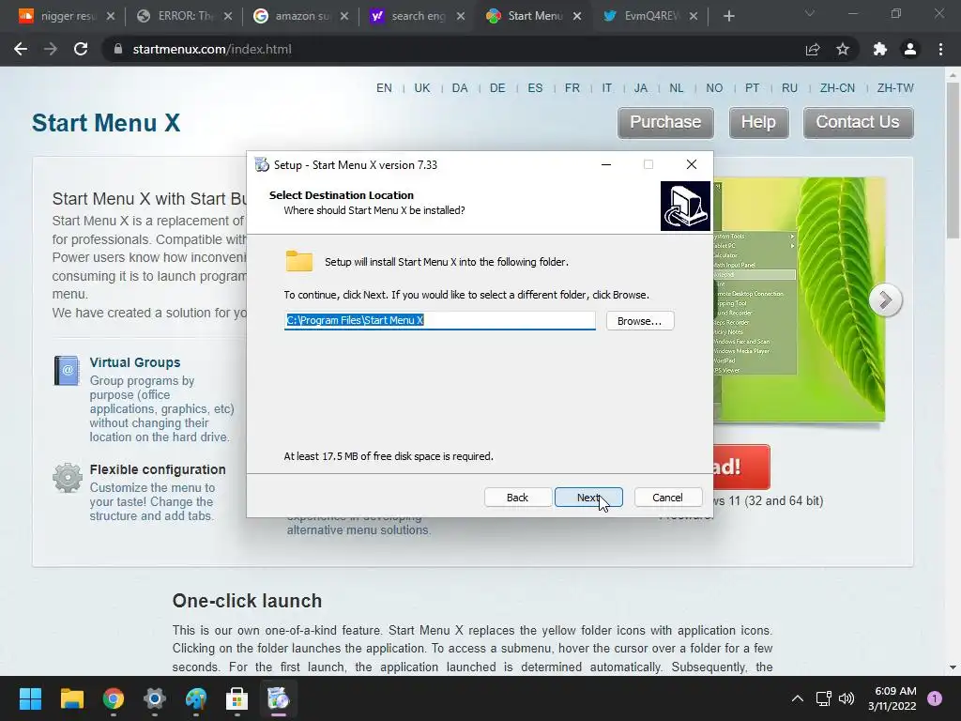Image resolution: width=961 pixels, height=721 pixels.
Task: Click the page vertical scrollbar thumb
Action: (953, 161)
